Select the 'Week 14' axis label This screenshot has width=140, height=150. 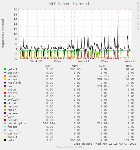coord(83,61)
